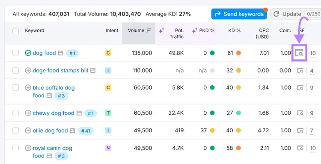Check the box for blue buffalo dog food

point(16,88)
